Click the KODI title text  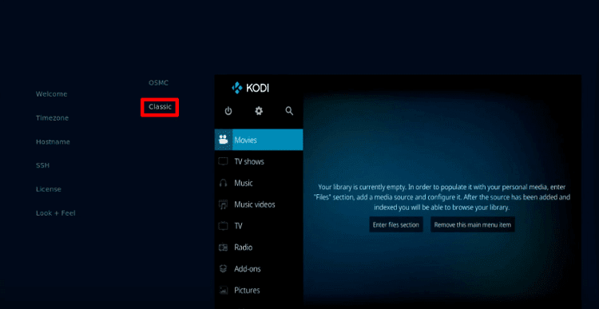coord(257,89)
